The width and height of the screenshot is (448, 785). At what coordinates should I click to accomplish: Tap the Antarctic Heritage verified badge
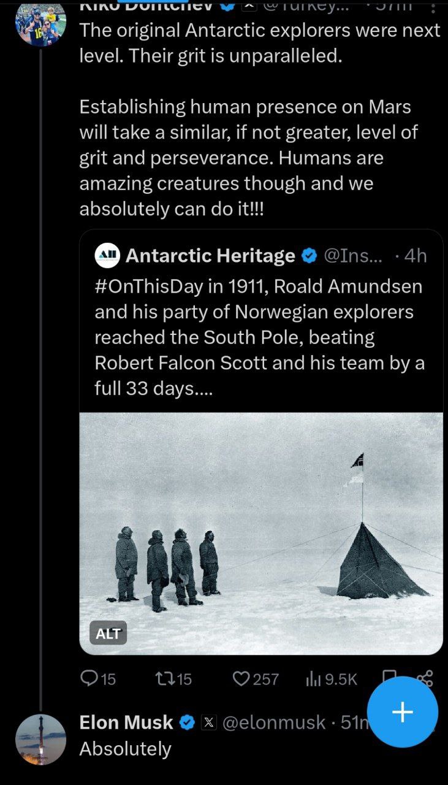310,256
